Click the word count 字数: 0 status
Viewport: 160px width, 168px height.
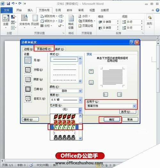pos(21,165)
